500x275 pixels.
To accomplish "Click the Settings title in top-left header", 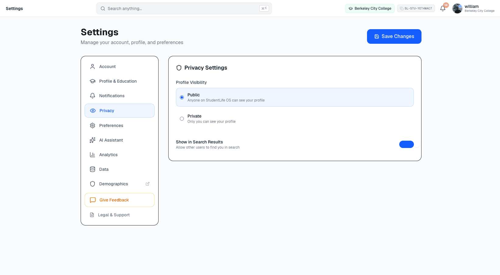I will pos(14,9).
